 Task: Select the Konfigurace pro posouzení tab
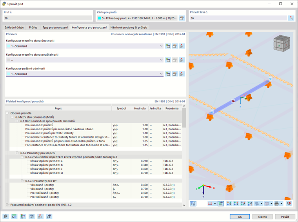point(89,27)
